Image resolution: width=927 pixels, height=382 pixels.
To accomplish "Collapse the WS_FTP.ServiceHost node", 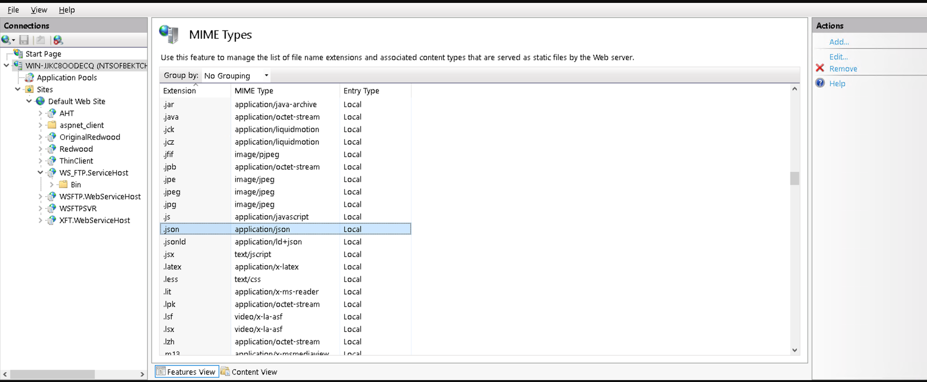I will (41, 173).
